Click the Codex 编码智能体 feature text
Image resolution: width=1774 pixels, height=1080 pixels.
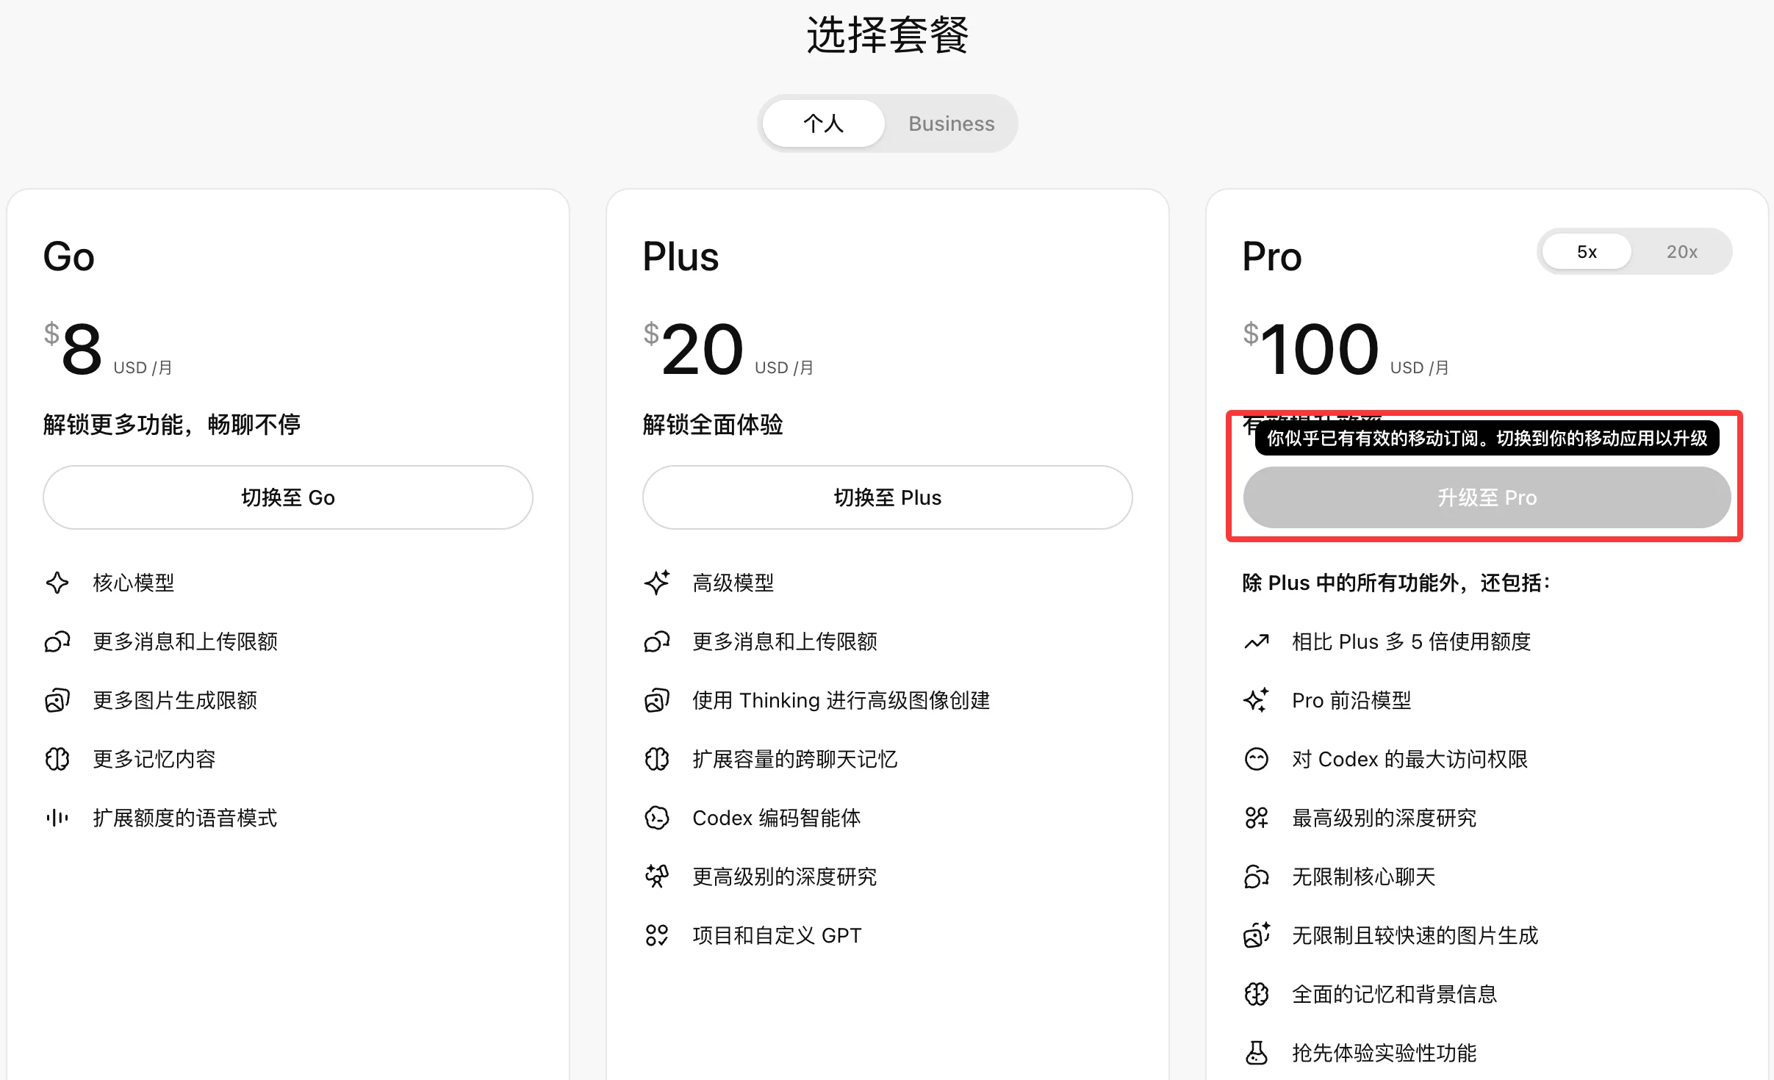coord(777,818)
